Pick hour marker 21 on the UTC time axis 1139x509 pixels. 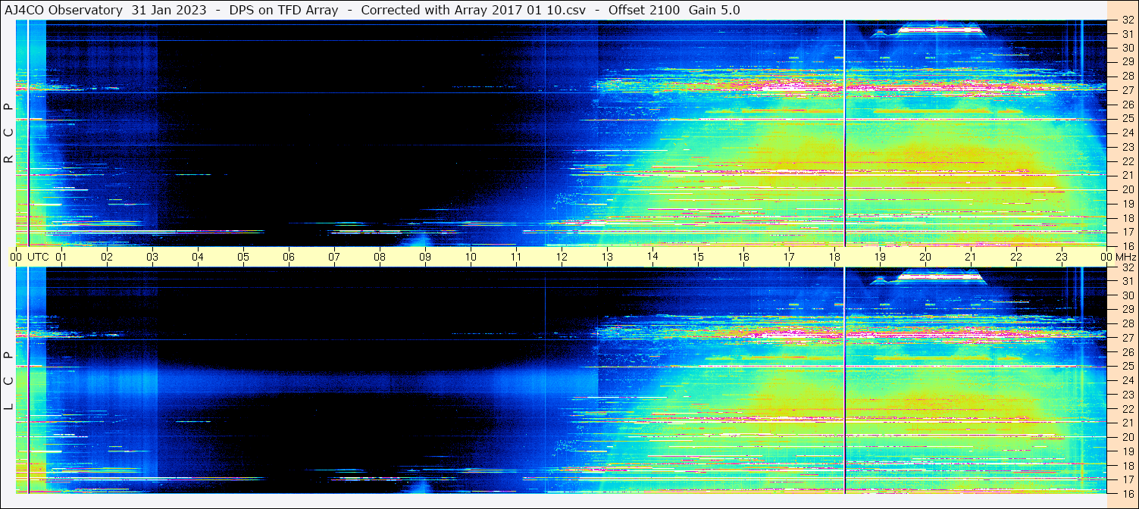[x=971, y=257]
